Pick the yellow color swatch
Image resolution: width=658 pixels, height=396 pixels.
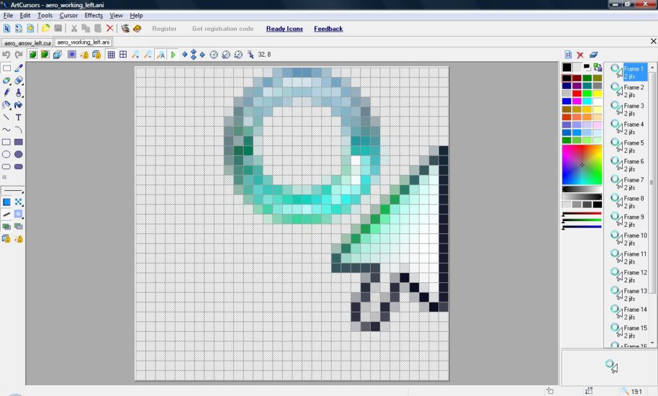pyautogui.click(x=597, y=94)
